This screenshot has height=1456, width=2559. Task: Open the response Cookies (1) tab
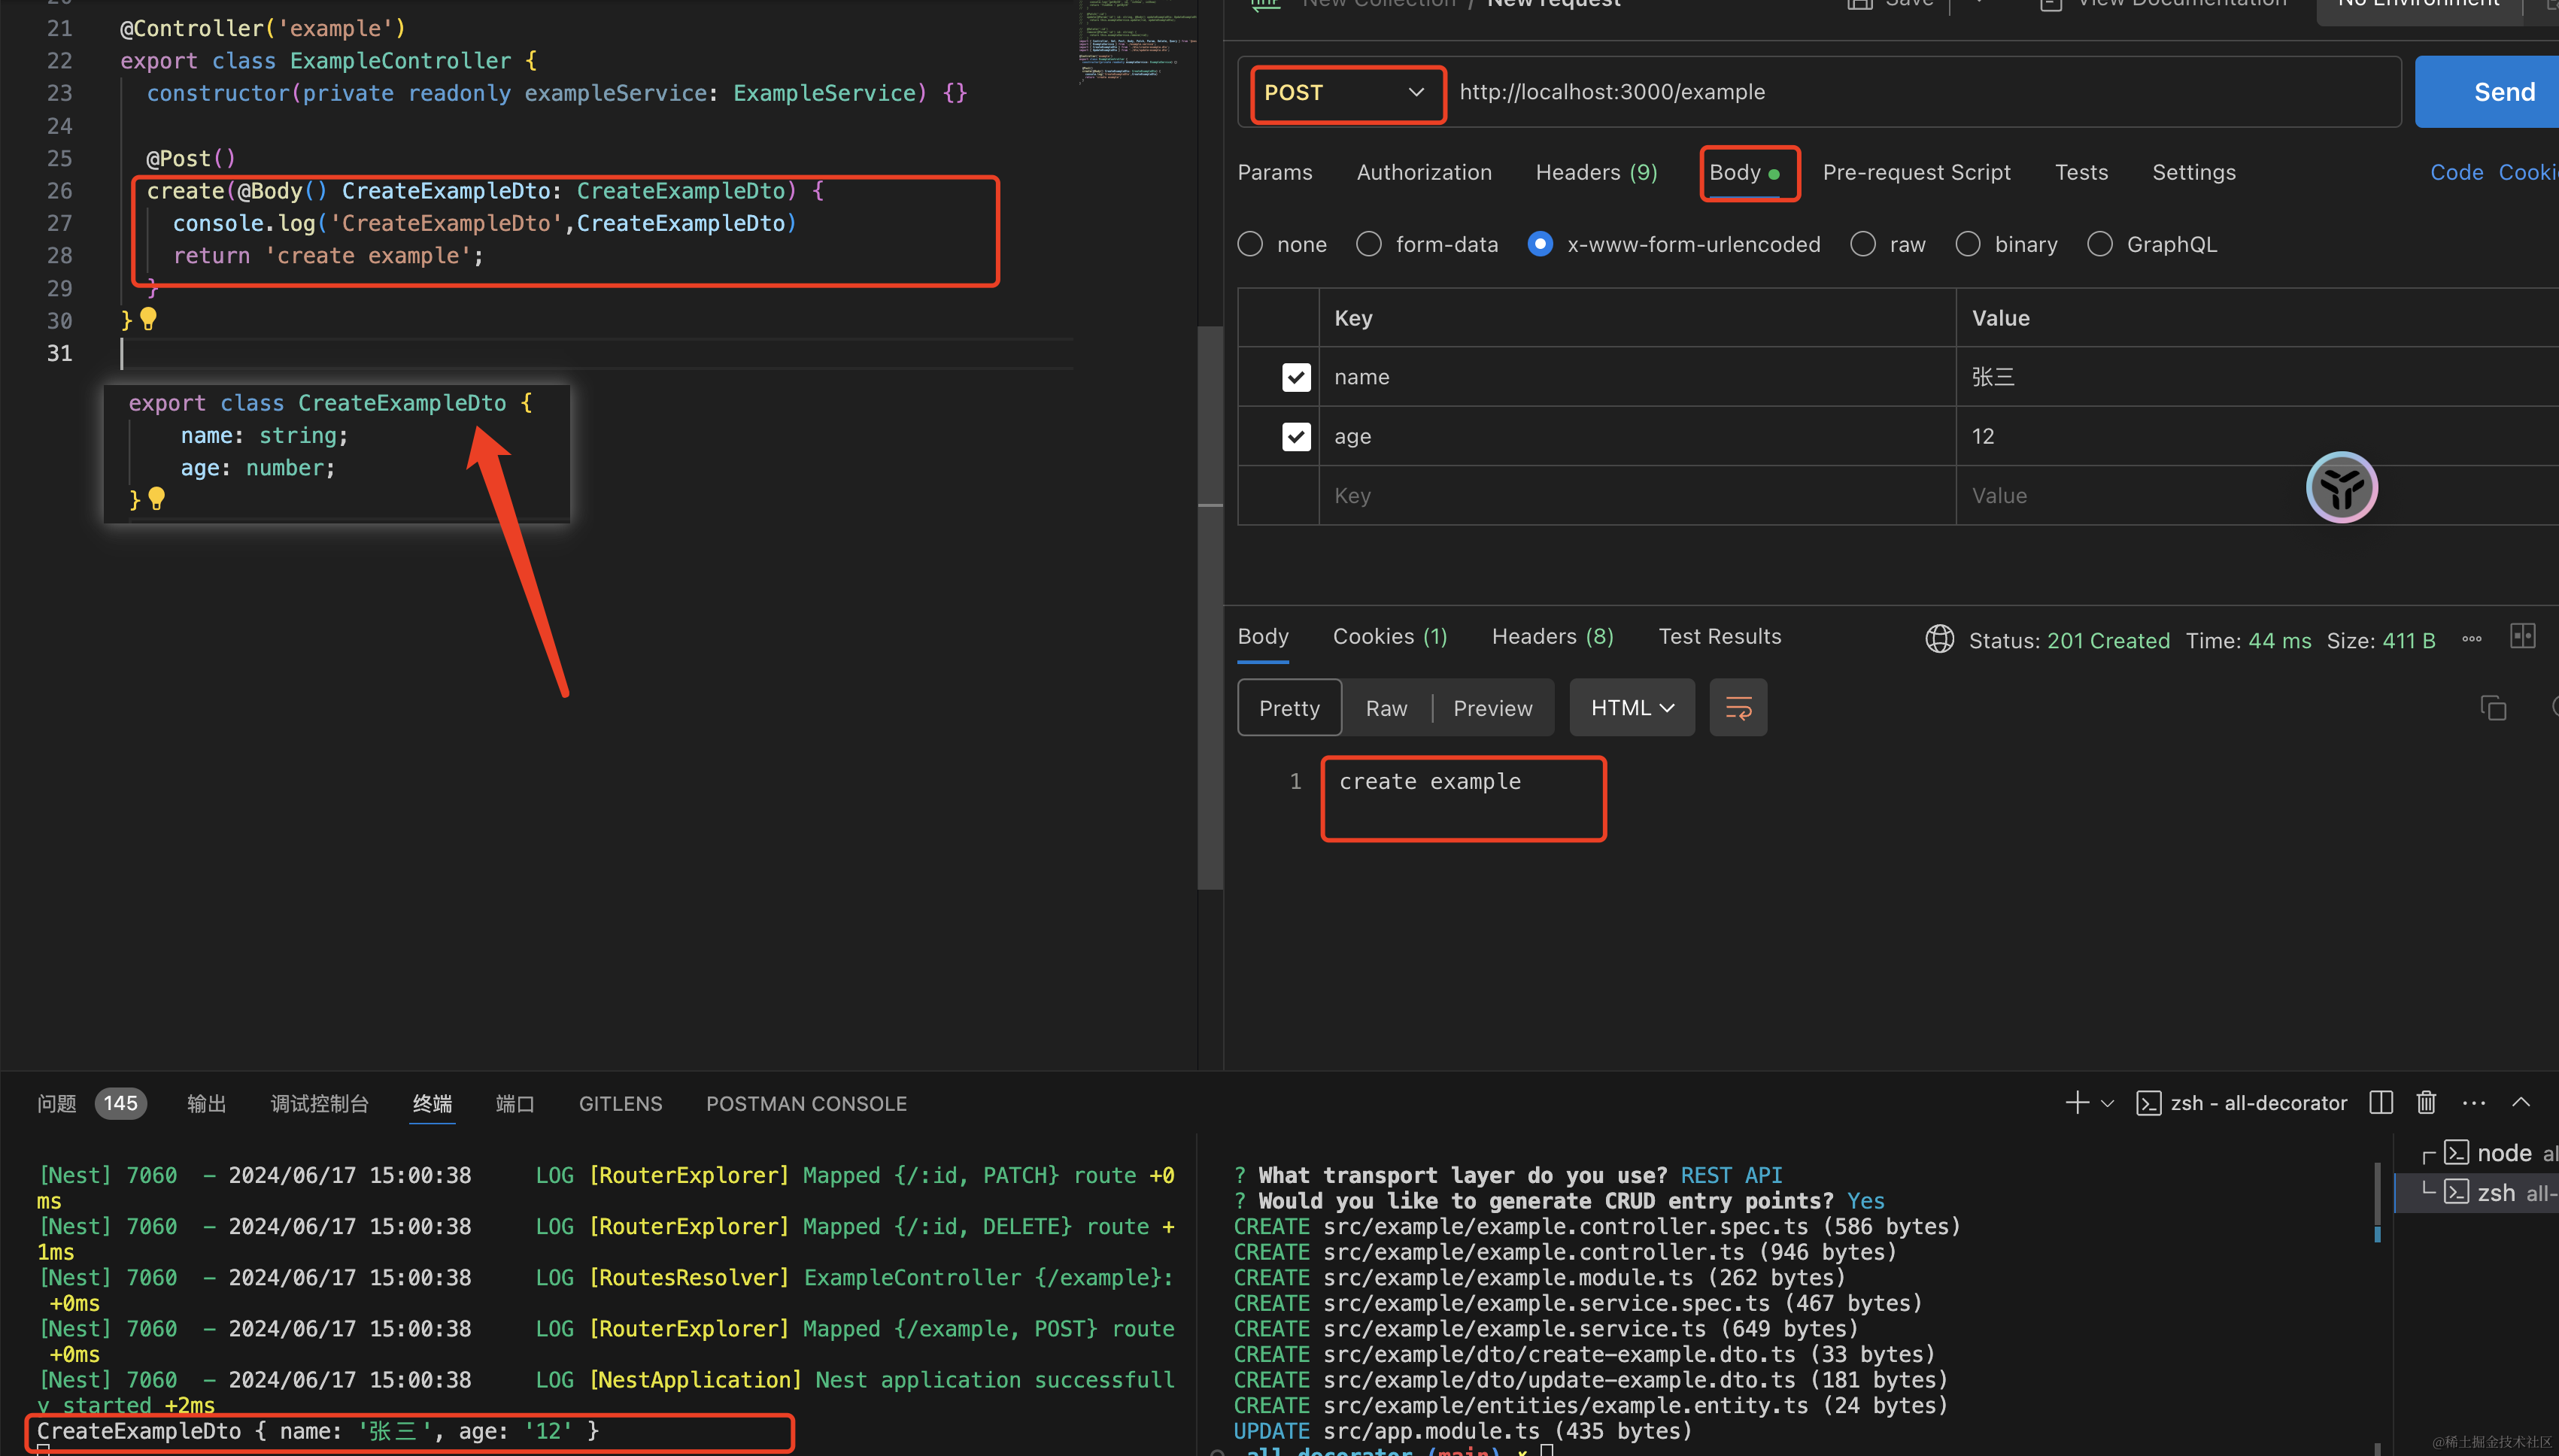(1389, 637)
